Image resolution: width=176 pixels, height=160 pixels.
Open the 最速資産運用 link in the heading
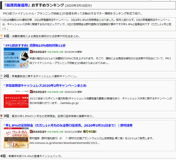pos(17,5)
